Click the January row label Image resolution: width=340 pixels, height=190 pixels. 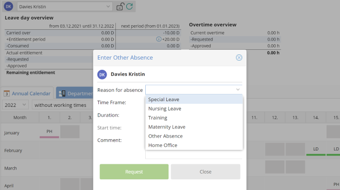pyautogui.click(x=11, y=132)
